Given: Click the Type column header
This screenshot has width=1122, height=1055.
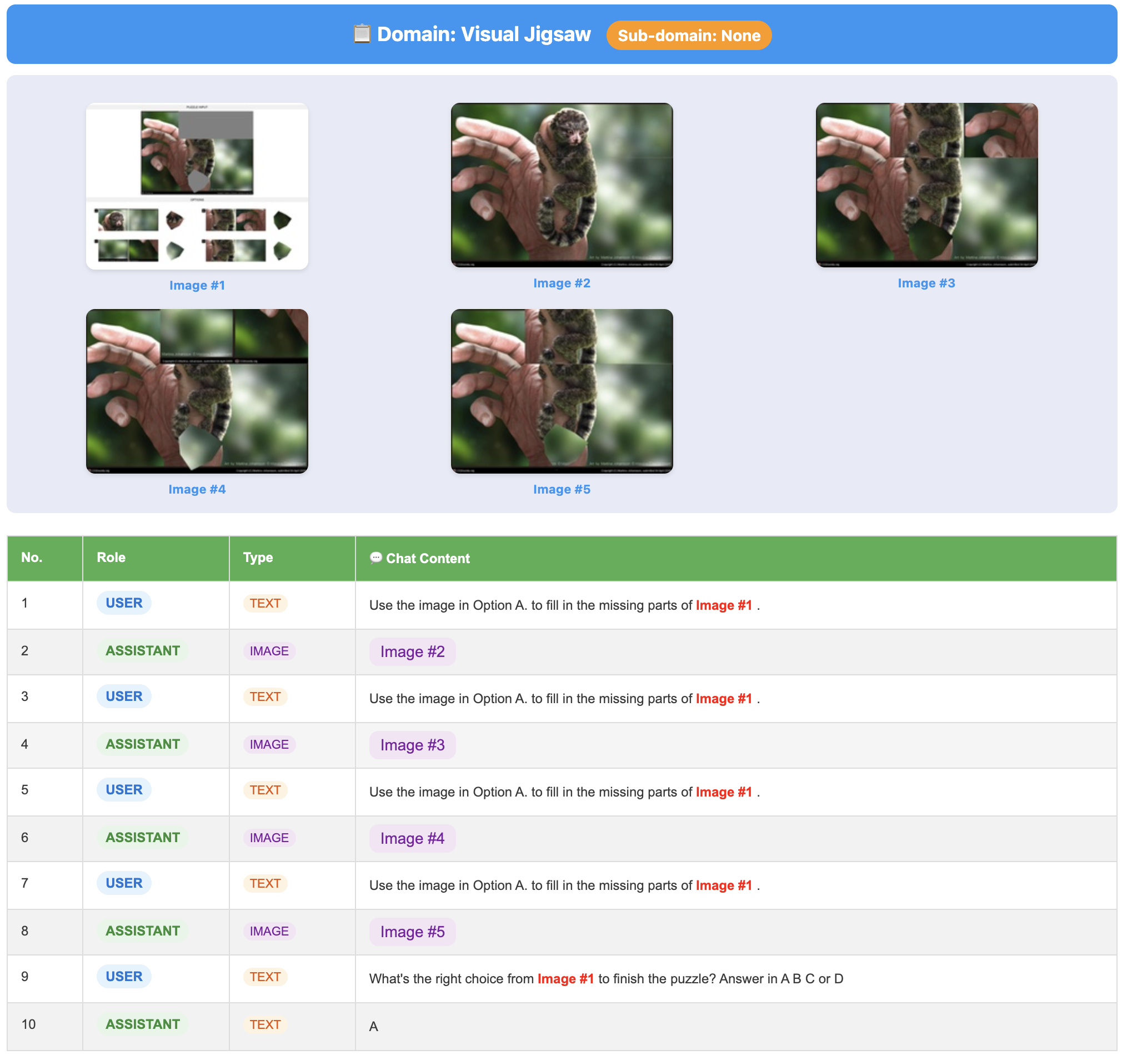Looking at the screenshot, I should coord(258,558).
